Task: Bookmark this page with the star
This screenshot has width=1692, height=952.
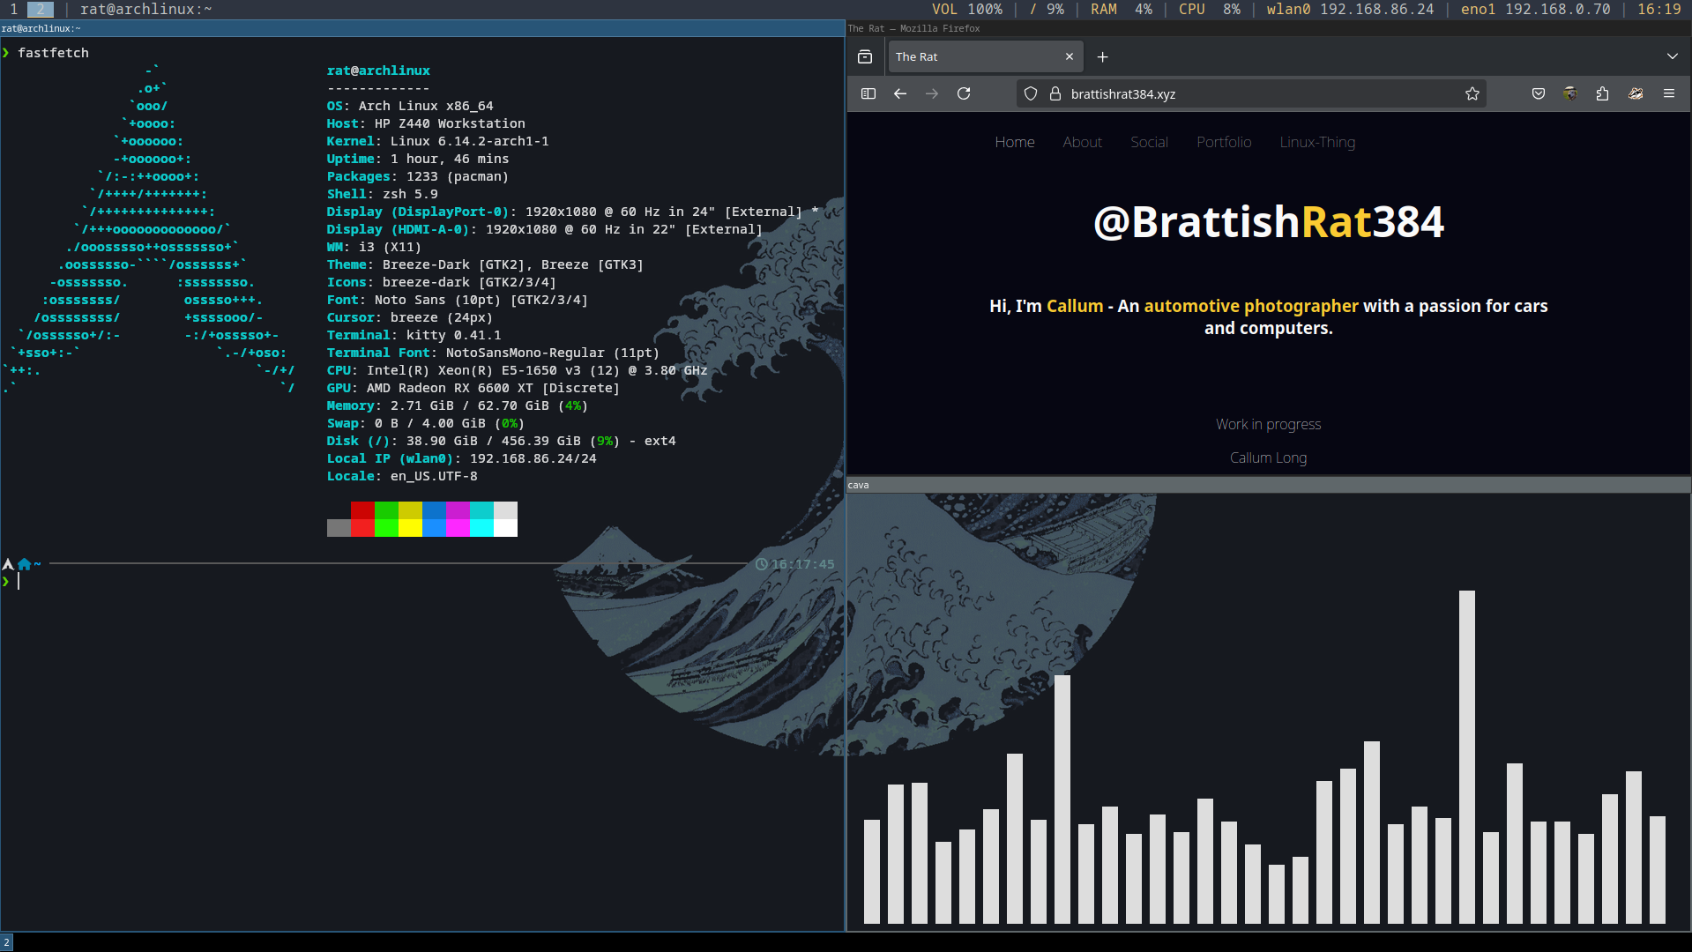Action: click(x=1472, y=93)
